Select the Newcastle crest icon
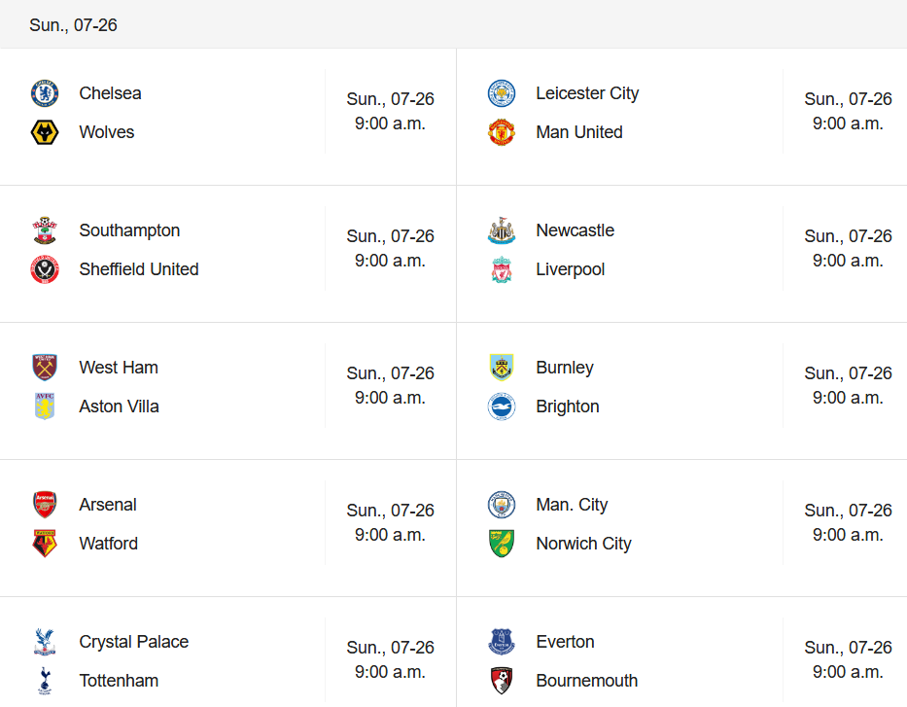Viewport: 907px width, 707px height. (502, 230)
